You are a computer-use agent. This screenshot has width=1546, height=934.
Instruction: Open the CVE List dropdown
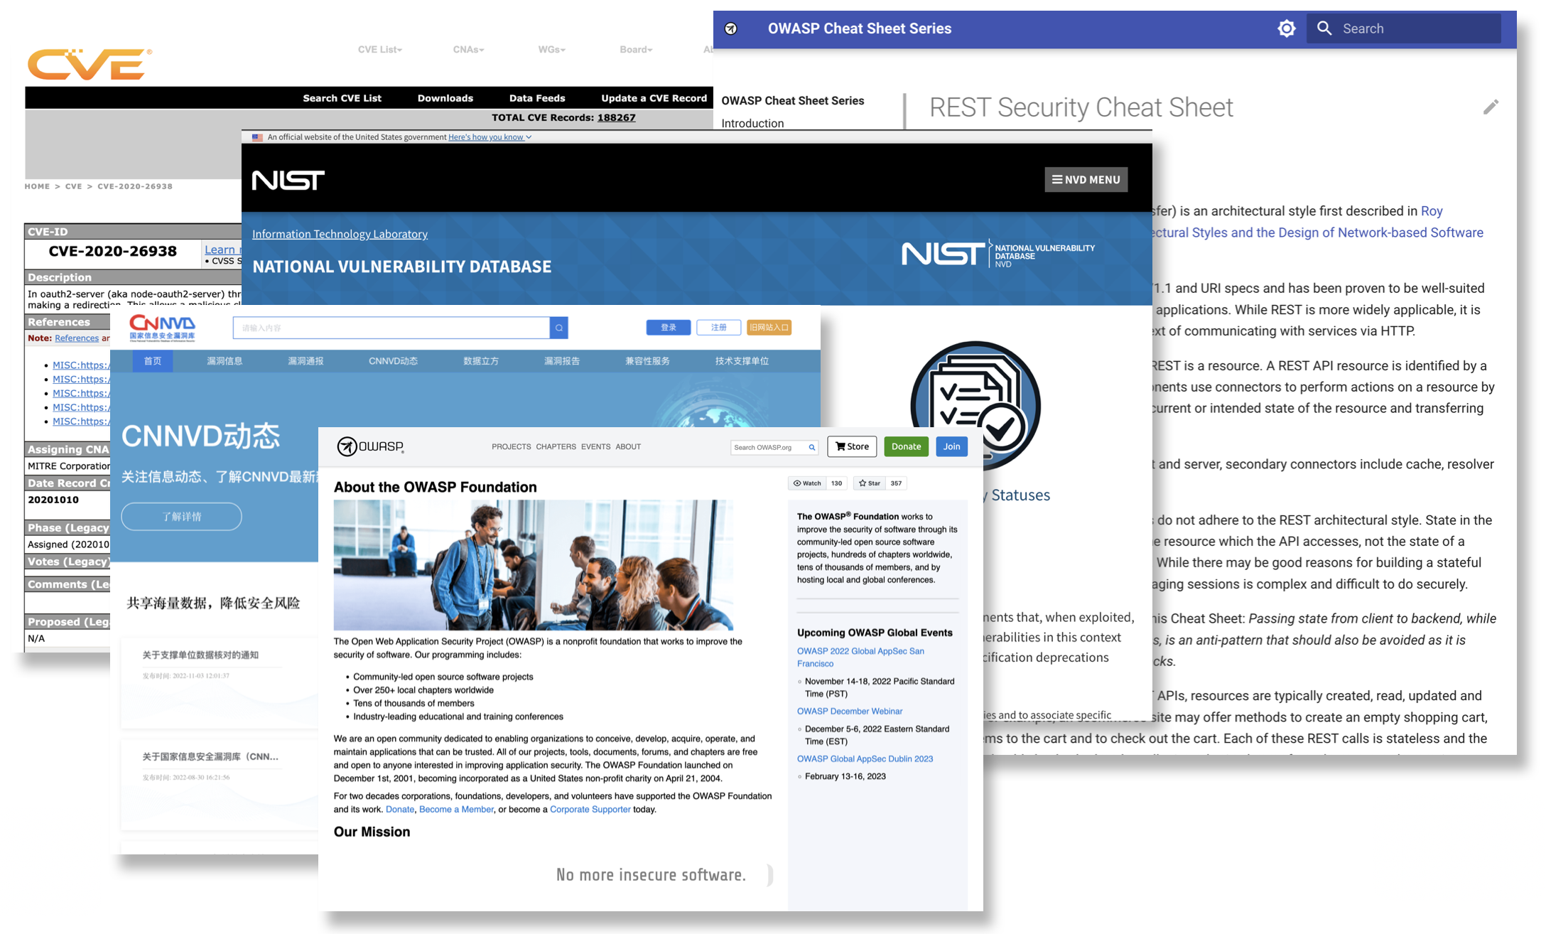pyautogui.click(x=379, y=49)
